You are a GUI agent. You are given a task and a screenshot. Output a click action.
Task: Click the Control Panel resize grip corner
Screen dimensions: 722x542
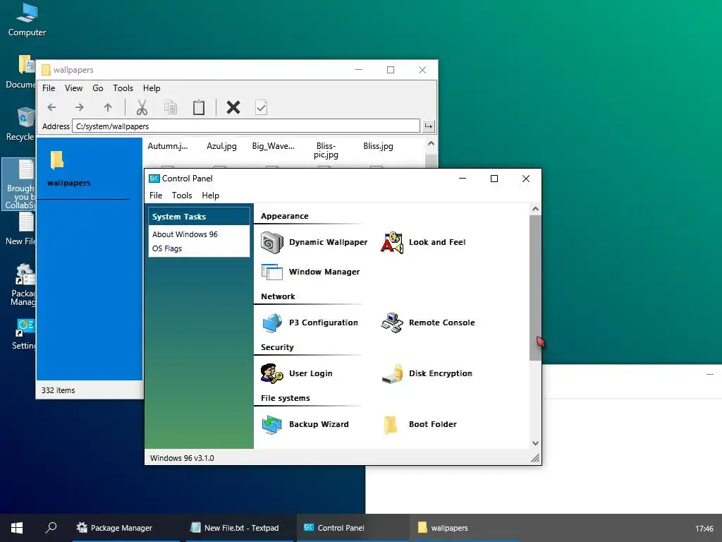[535, 458]
